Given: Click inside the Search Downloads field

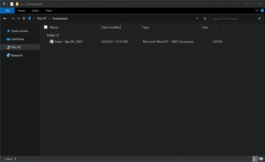Looking at the screenshot, I should tap(232, 18).
